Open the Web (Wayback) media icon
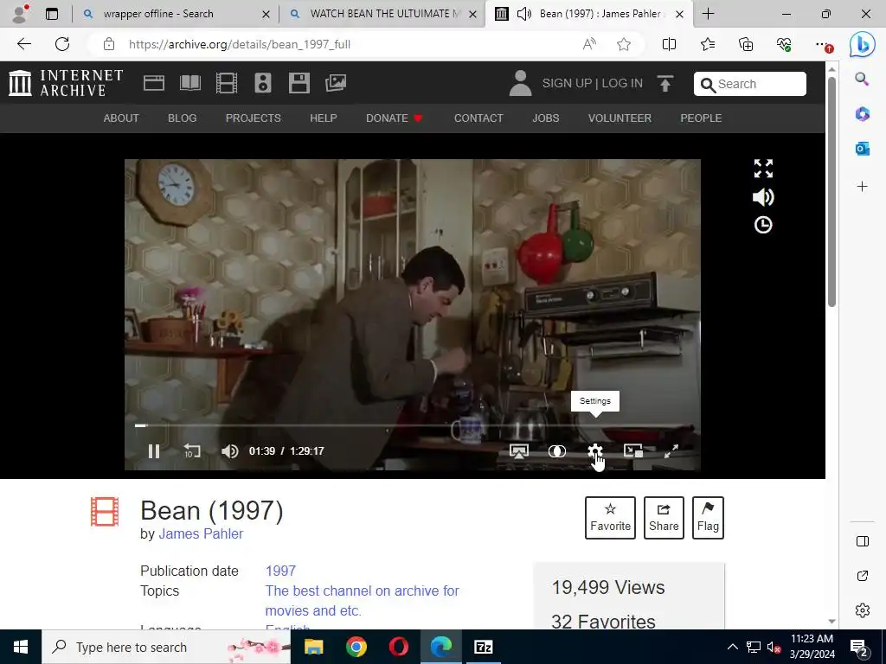The height and width of the screenshot is (664, 886). [x=154, y=83]
